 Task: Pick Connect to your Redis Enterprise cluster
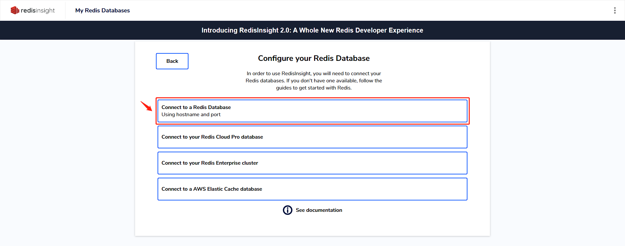(312, 163)
